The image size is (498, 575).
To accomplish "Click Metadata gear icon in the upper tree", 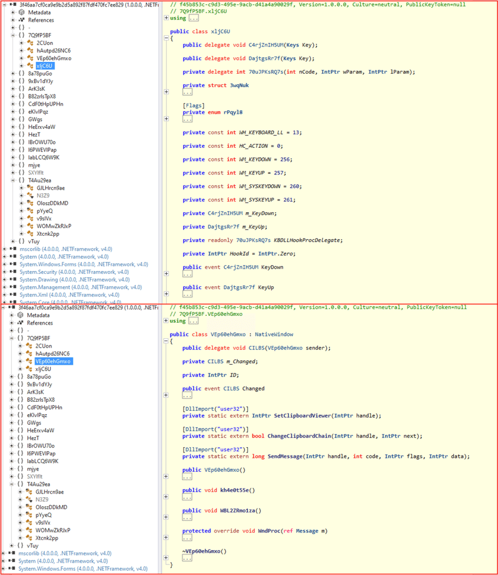I will [x=22, y=12].
